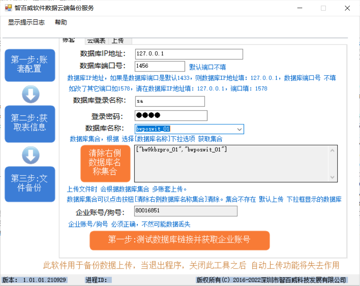Select the 第一步:账套配置 step button

pos(30,65)
